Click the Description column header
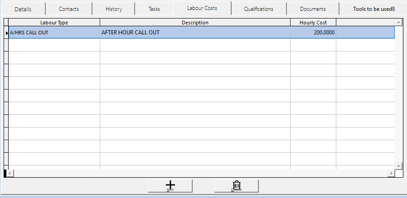 (195, 23)
